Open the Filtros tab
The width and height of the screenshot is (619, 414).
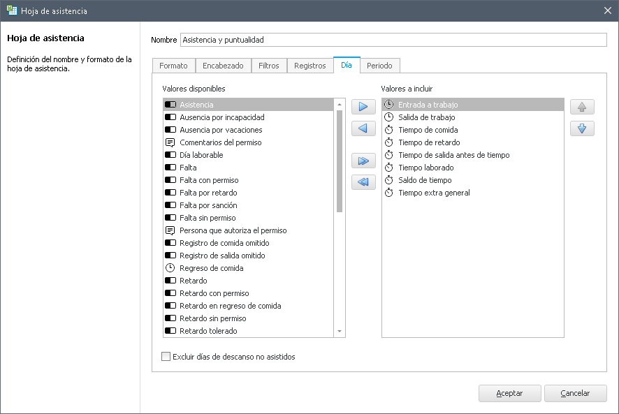[268, 66]
